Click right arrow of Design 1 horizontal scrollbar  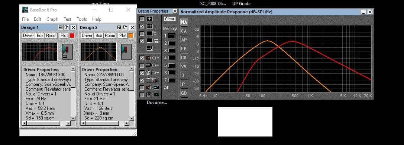(x=68, y=124)
